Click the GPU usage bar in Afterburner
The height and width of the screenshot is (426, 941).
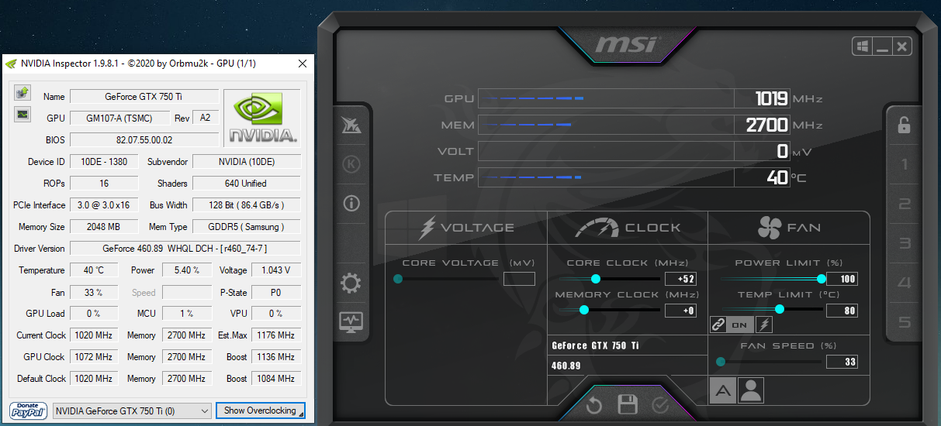[605, 98]
